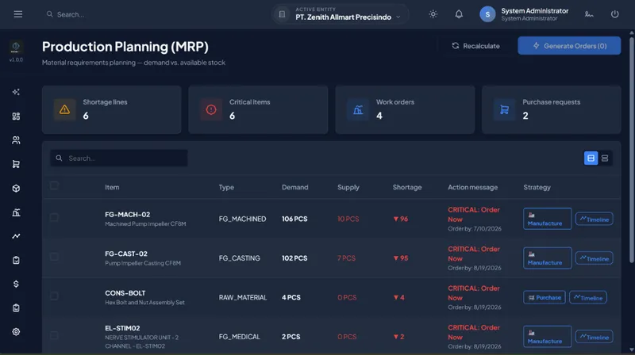Click the 106 PCS demand value
The width and height of the screenshot is (635, 355).
[x=294, y=219]
